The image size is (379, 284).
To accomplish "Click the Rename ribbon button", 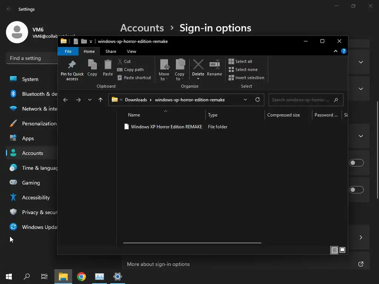I will click(214, 68).
